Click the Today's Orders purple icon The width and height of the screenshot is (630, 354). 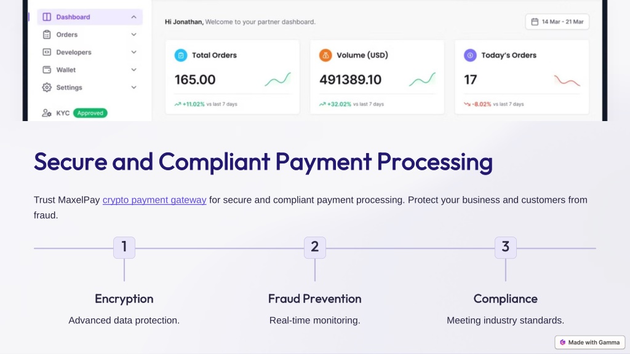point(470,55)
